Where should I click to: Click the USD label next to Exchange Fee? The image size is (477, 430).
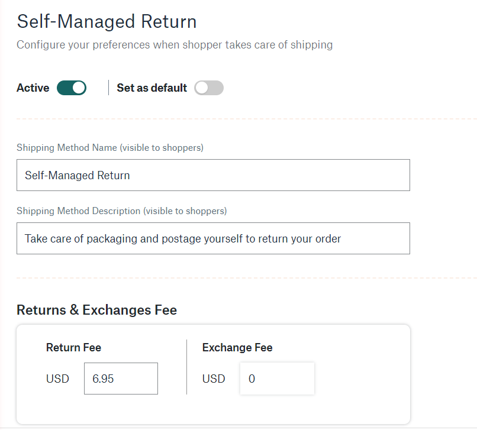click(214, 379)
